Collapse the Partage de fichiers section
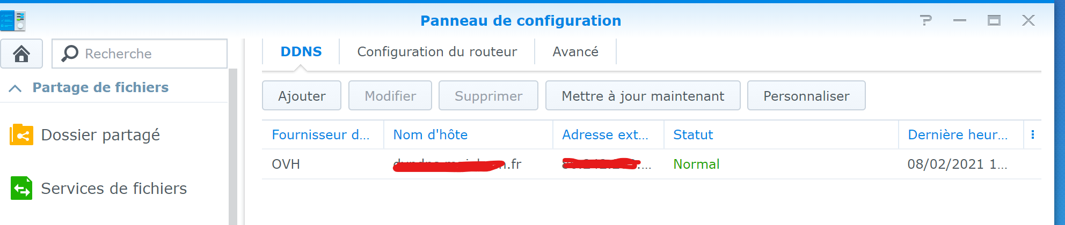The height and width of the screenshot is (225, 1065). (16, 88)
